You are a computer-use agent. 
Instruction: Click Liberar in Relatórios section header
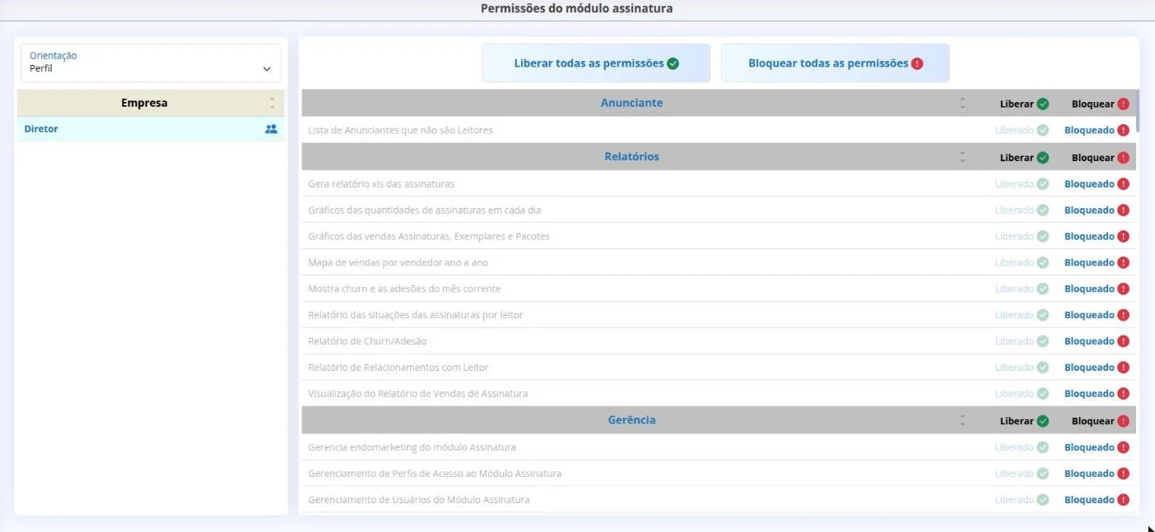coord(1024,157)
